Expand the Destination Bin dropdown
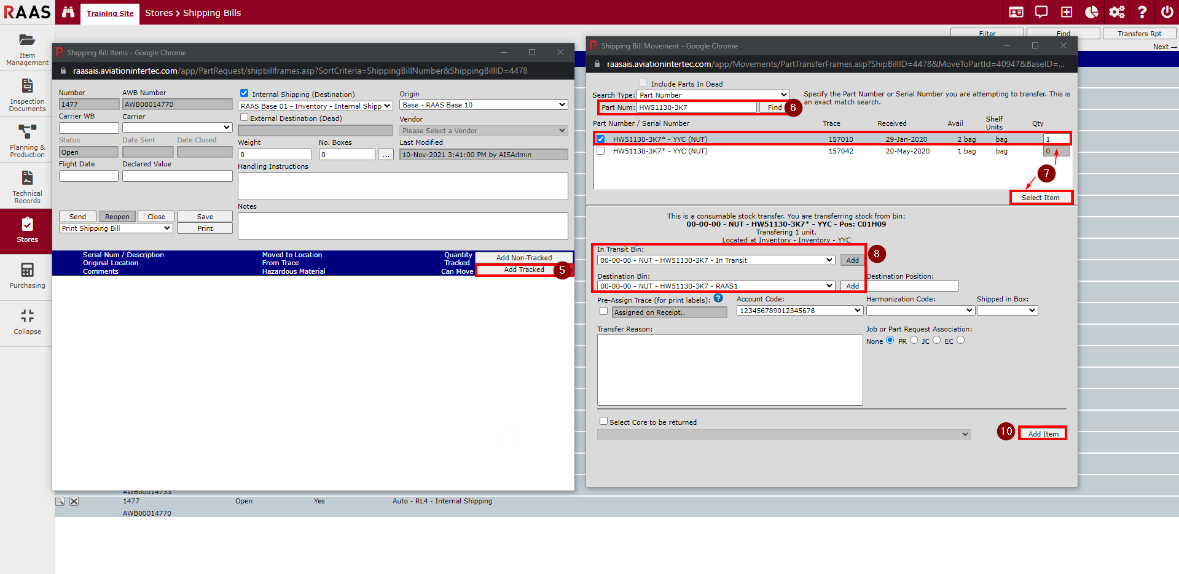Viewport: 1179px width, 574px height. click(x=716, y=286)
